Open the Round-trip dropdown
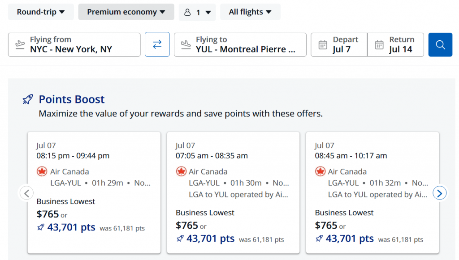 tap(41, 12)
